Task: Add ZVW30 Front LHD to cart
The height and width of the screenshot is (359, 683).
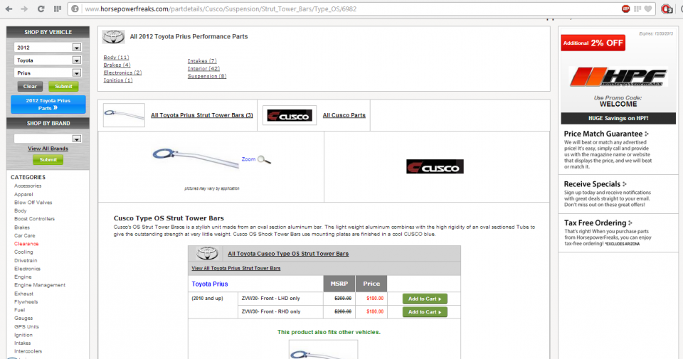Action: 425,299
